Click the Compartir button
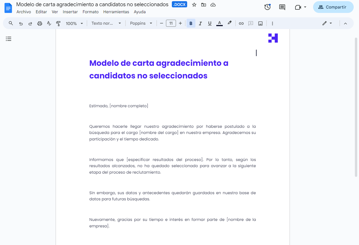This screenshot has width=359, height=245. click(333, 7)
